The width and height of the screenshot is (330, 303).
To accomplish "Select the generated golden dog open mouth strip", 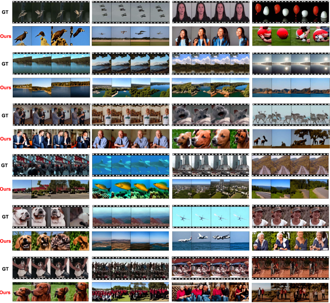I will click(51, 241).
